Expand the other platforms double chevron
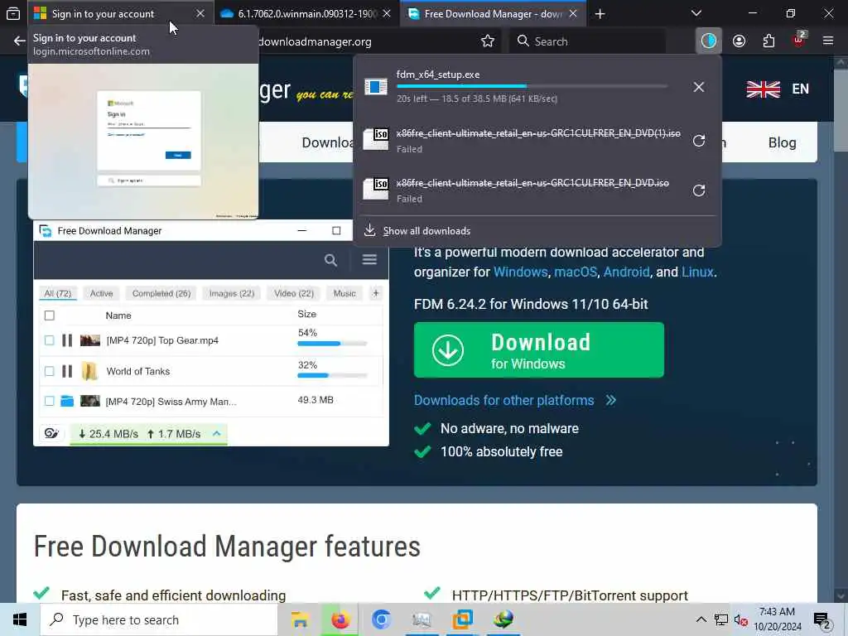This screenshot has height=636, width=848. pyautogui.click(x=610, y=400)
